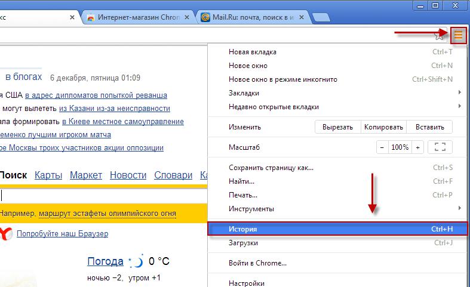Expand the Инструменты submenu
This screenshot has width=470, height=287.
[337, 209]
